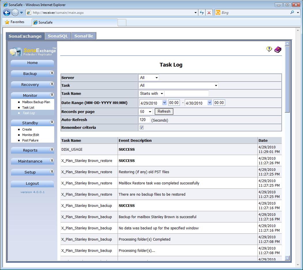
Task: Click the help question mark icon
Action: click(x=269, y=49)
